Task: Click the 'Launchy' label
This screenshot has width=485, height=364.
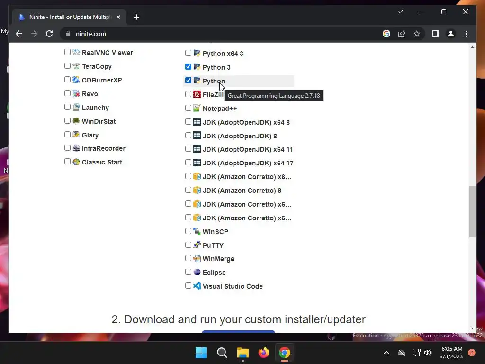Action: pos(95,108)
